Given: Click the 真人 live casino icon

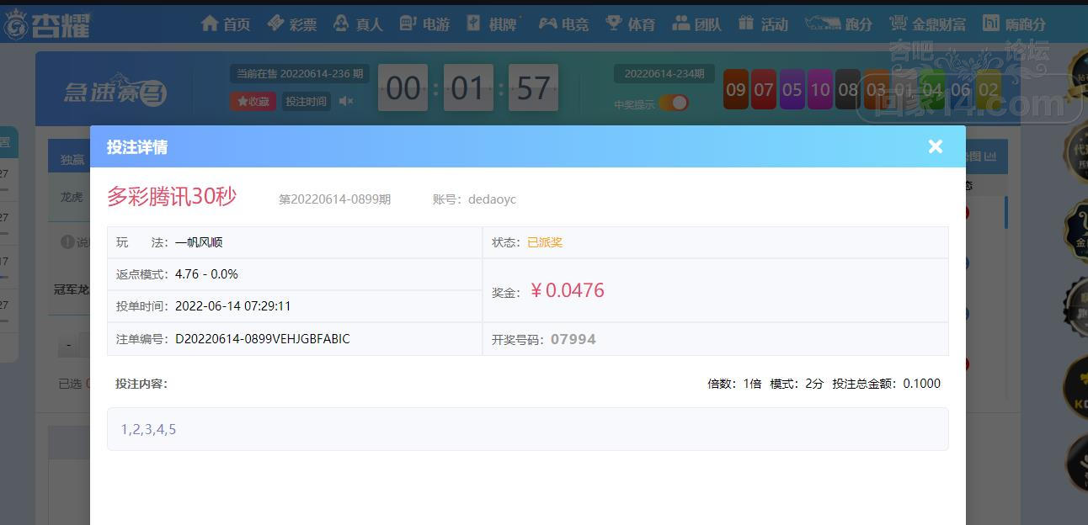Looking at the screenshot, I should [341, 24].
